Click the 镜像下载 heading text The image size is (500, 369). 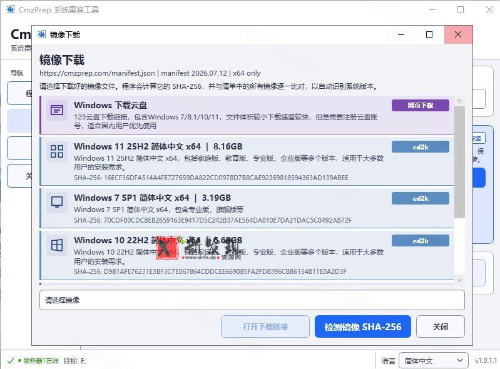[62, 60]
